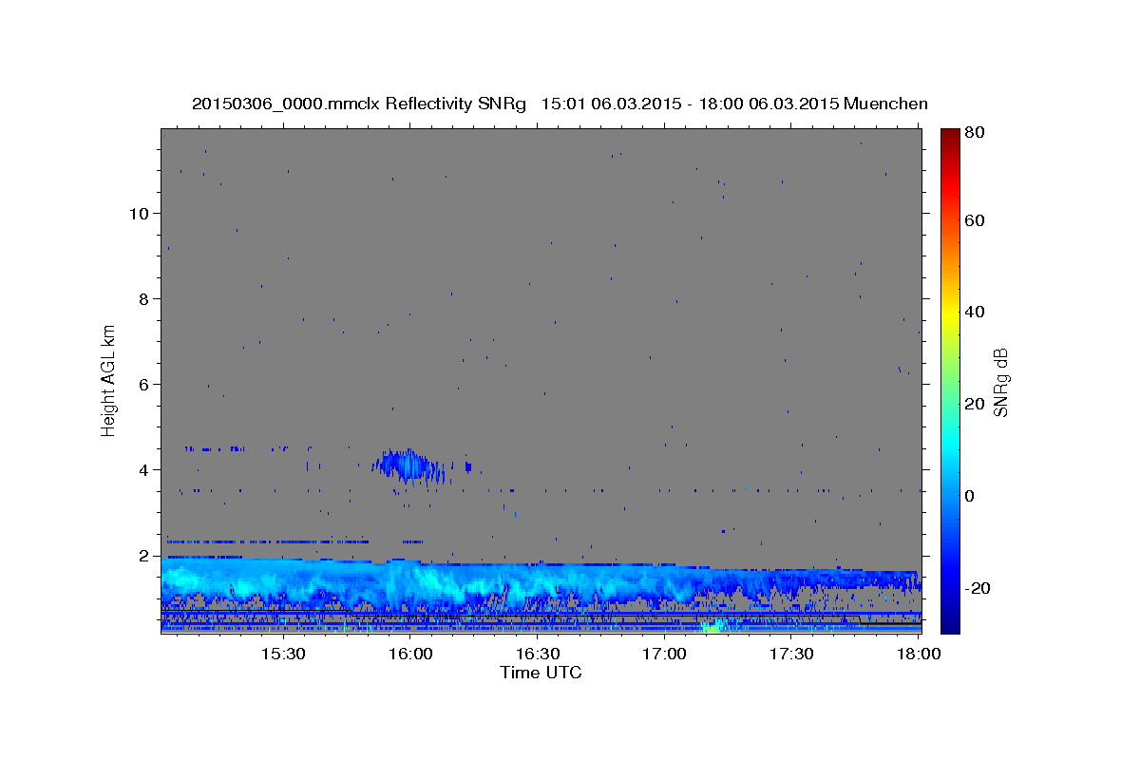Click the 'Time UTC' x-axis label
1140x760 pixels.
541,673
